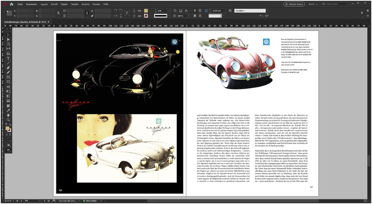Screen dimensions: 372x204
Task: Activate the Hand tool
Action: point(8,115)
